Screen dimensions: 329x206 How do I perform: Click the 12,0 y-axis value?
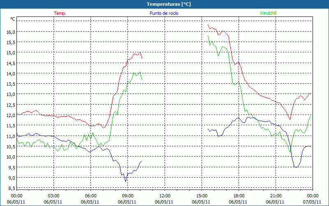[11, 115]
